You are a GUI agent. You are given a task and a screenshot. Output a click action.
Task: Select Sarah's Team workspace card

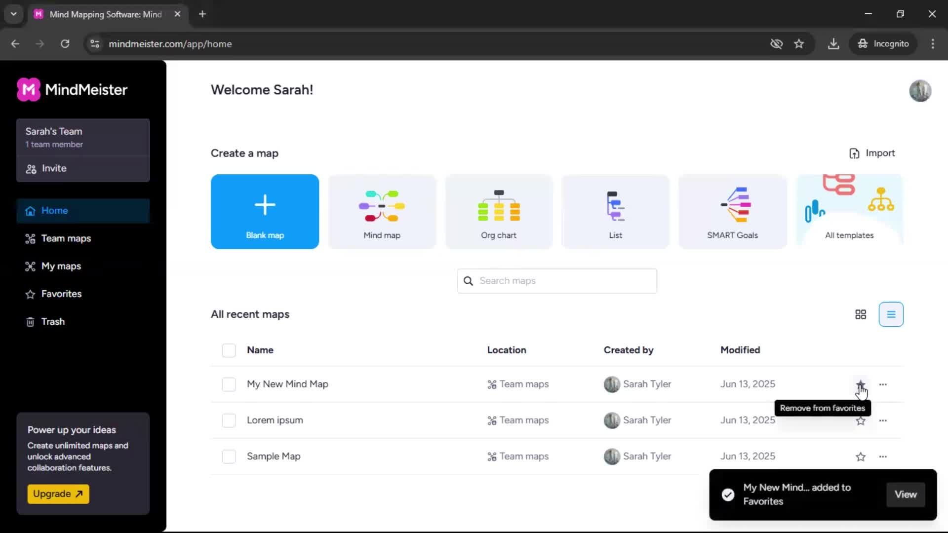pos(83,137)
